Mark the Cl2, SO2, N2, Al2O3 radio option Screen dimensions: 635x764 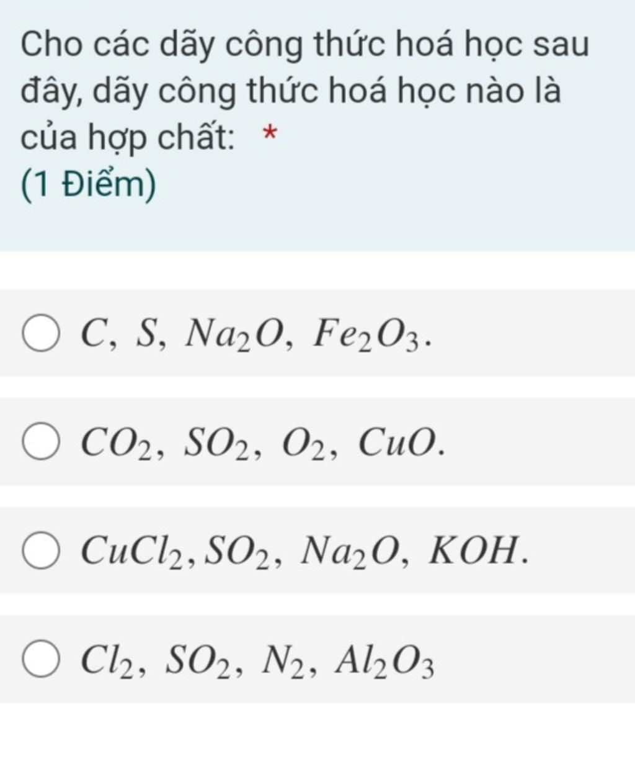pyautogui.click(x=41, y=660)
